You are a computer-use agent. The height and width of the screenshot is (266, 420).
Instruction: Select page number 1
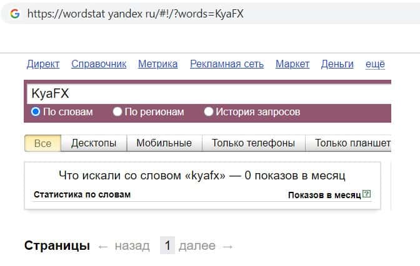[167, 245]
